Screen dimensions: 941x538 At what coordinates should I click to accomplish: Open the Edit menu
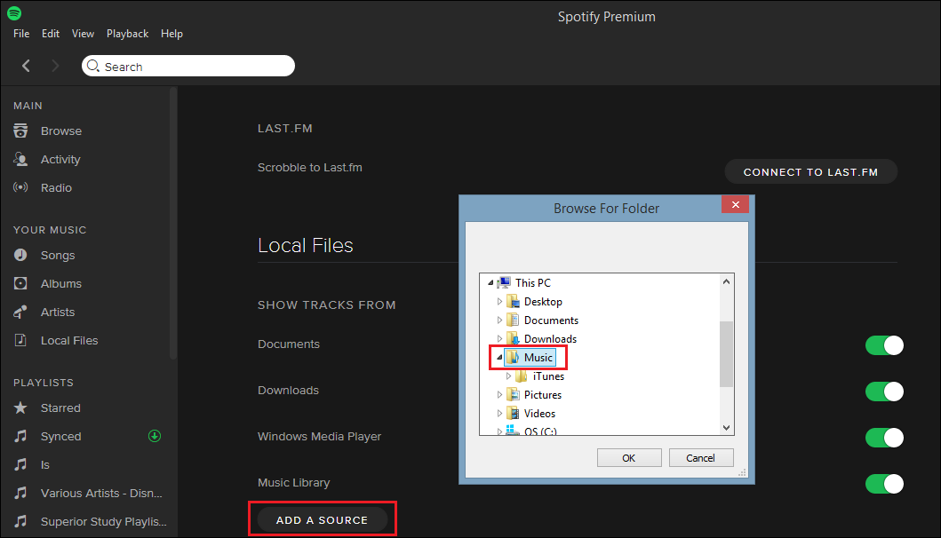(x=51, y=34)
